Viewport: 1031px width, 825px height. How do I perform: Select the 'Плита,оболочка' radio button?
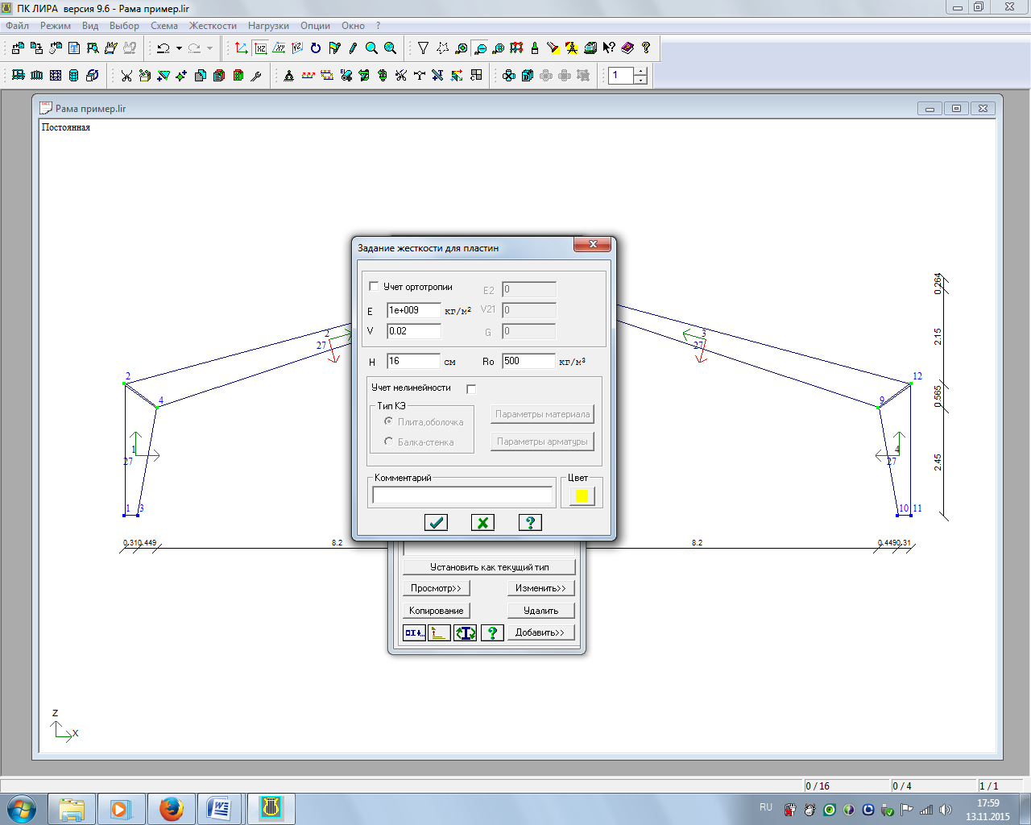[x=389, y=421]
